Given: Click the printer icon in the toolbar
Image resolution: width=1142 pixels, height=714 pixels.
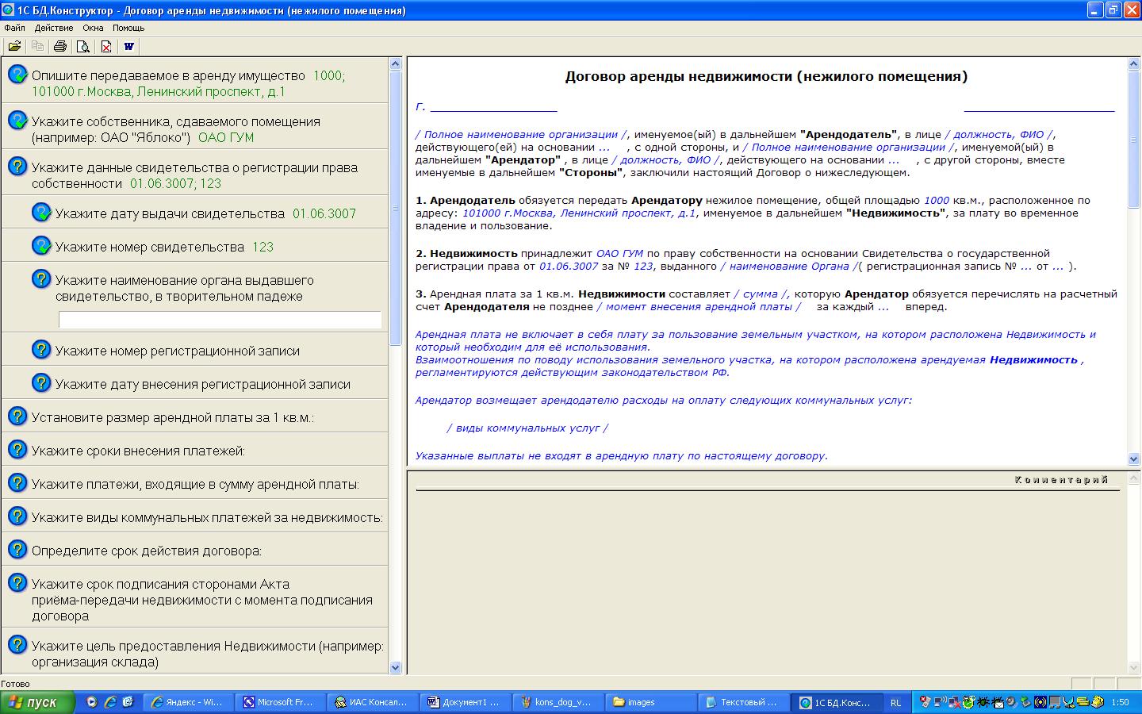Looking at the screenshot, I should pyautogui.click(x=60, y=46).
